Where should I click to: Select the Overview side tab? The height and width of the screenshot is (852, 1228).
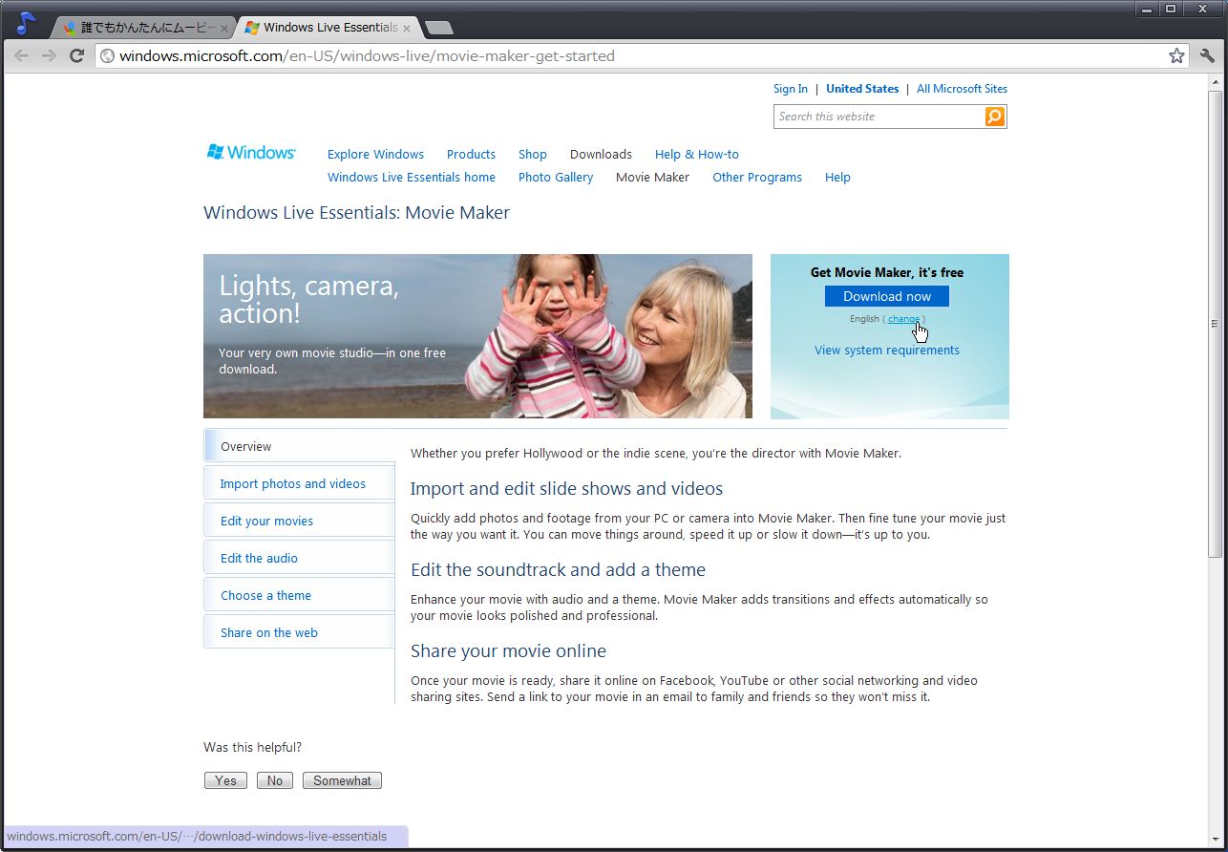click(x=299, y=446)
